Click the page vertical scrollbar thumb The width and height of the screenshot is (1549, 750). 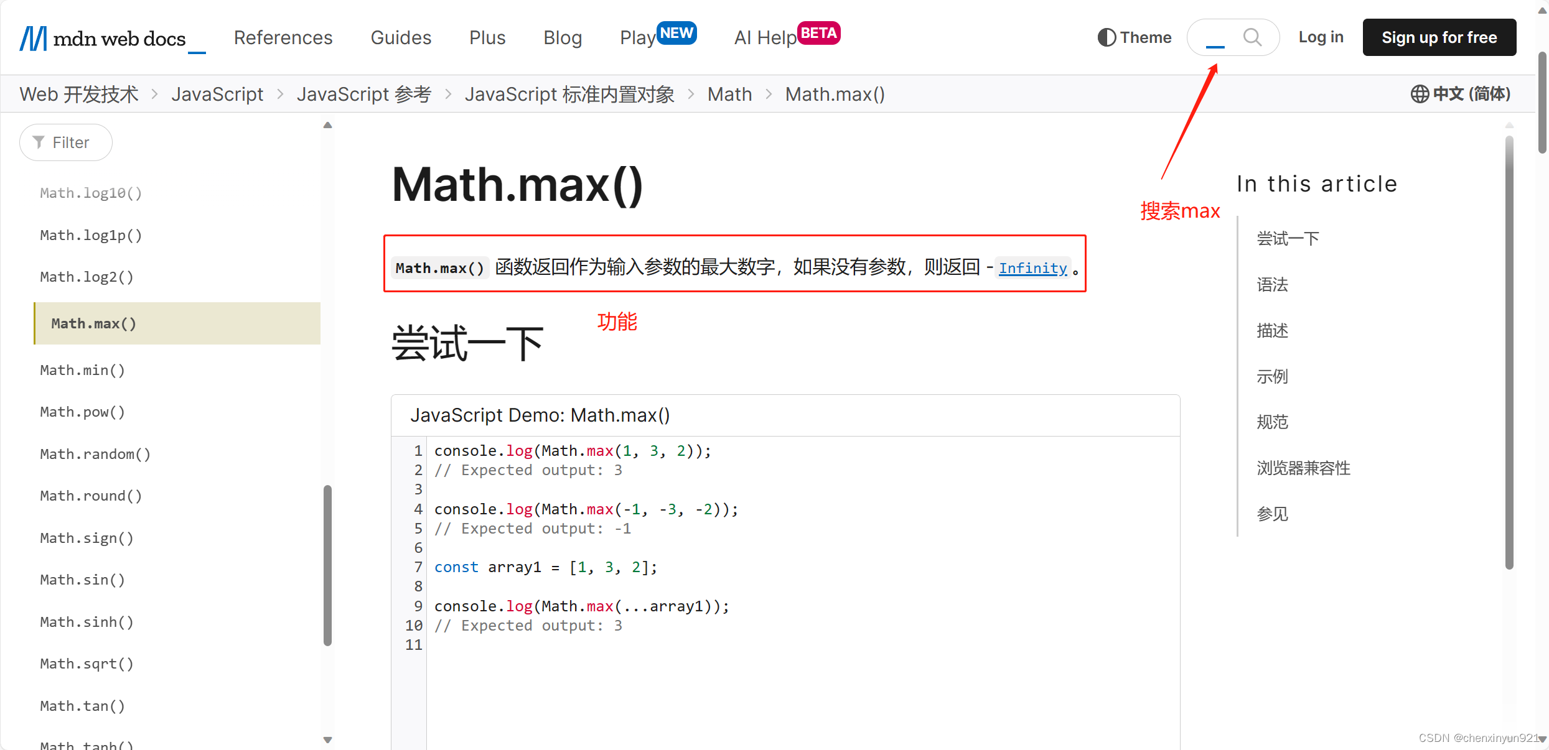pos(1542,103)
